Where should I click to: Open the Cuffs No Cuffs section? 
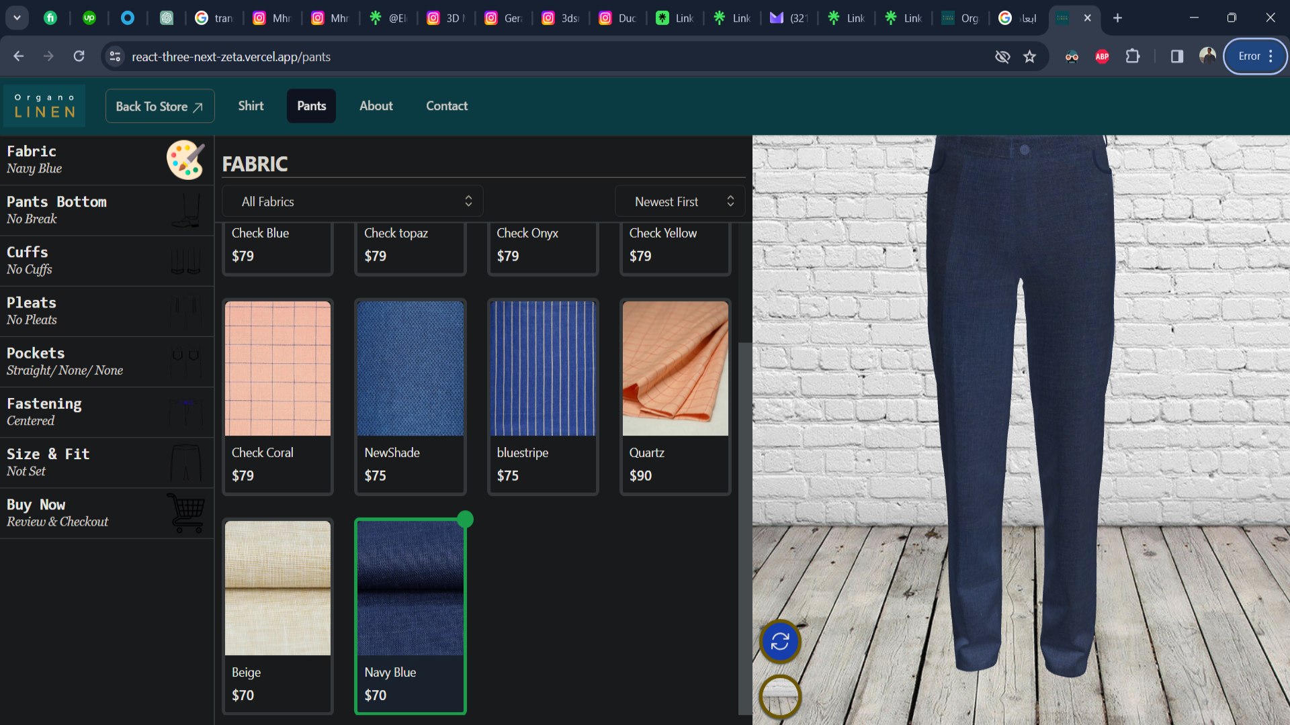tap(107, 260)
